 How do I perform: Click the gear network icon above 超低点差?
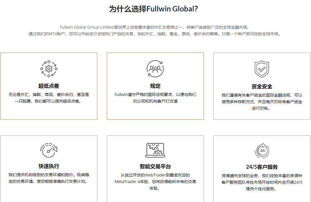tap(49, 69)
